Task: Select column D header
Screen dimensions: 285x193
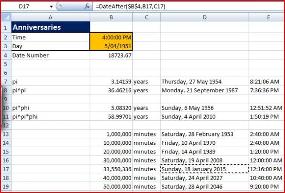Action: (x=204, y=17)
